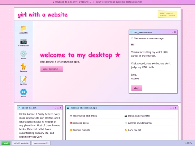
Task: Click the top banner 'WELCOME TO GIRL WITH A WEBSITE'
Action: coord(72,2)
